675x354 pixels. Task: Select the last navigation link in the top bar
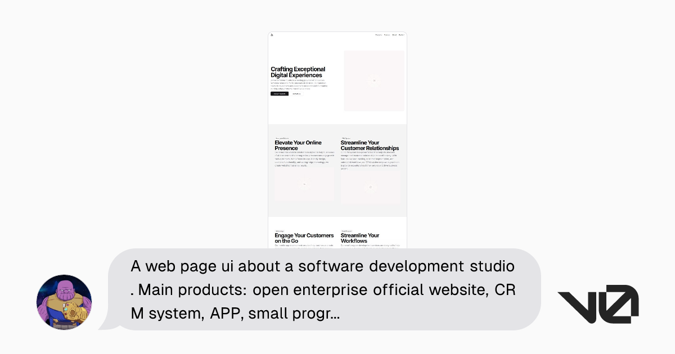402,35
